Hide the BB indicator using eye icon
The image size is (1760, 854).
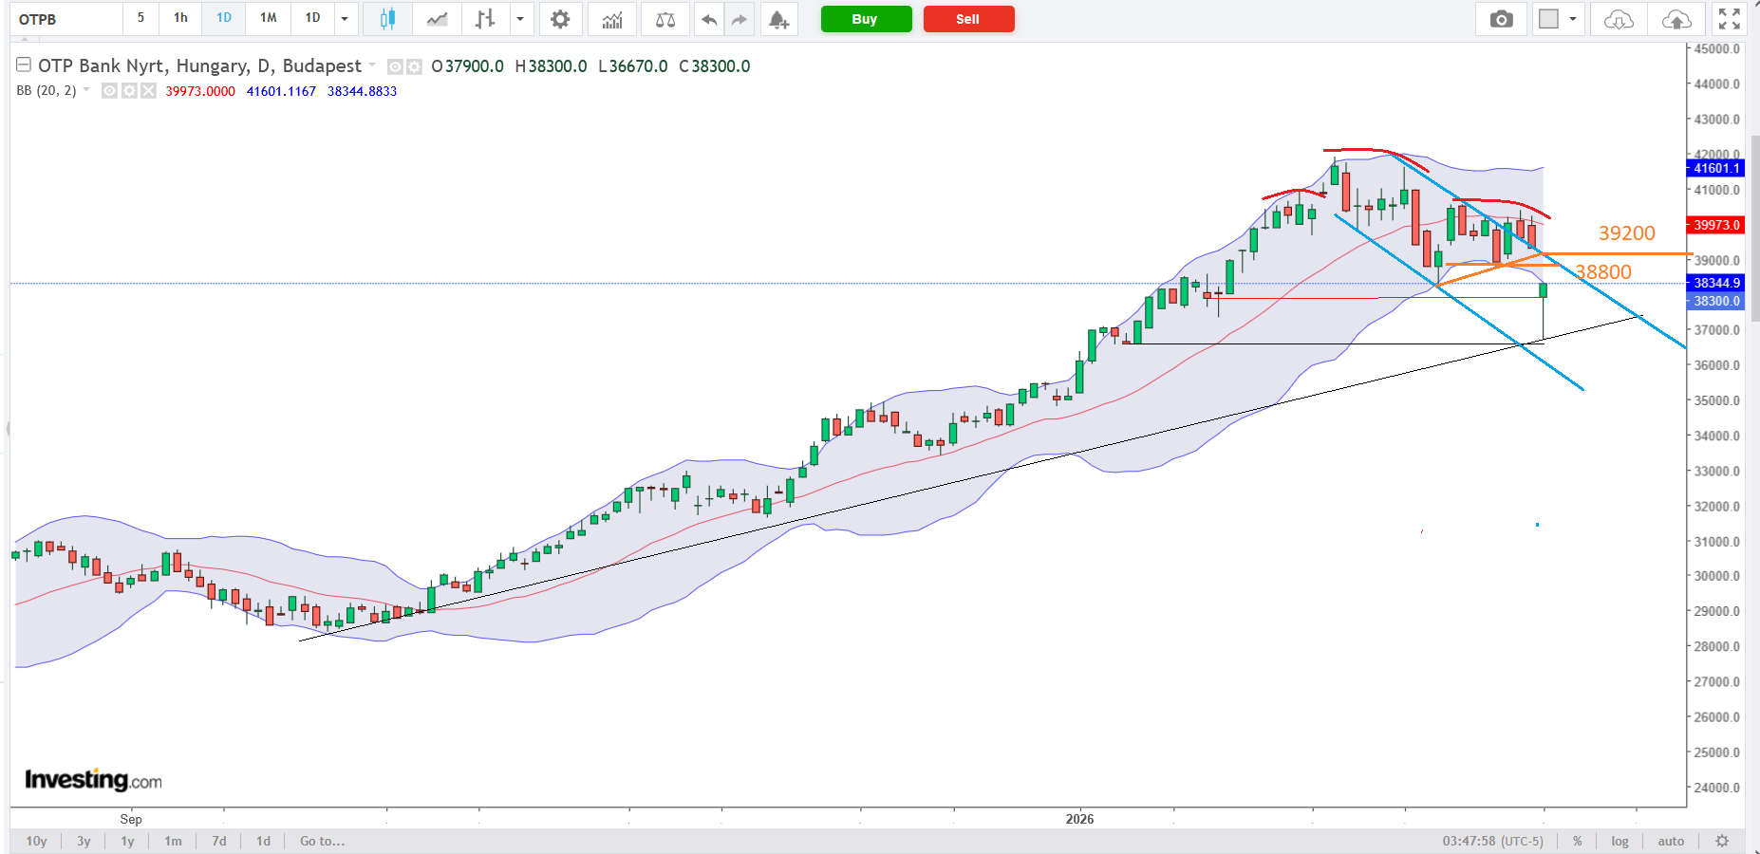[x=110, y=91]
